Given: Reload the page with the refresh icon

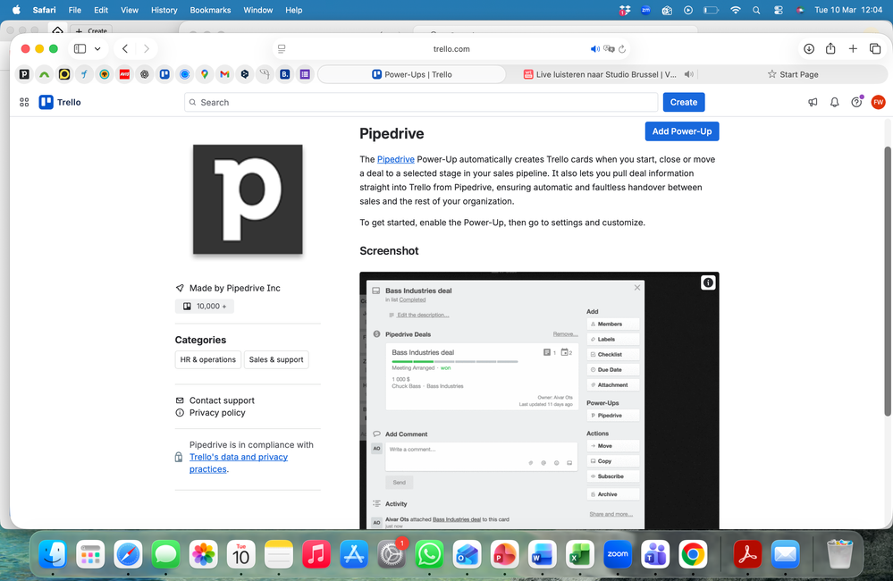Looking at the screenshot, I should point(622,49).
